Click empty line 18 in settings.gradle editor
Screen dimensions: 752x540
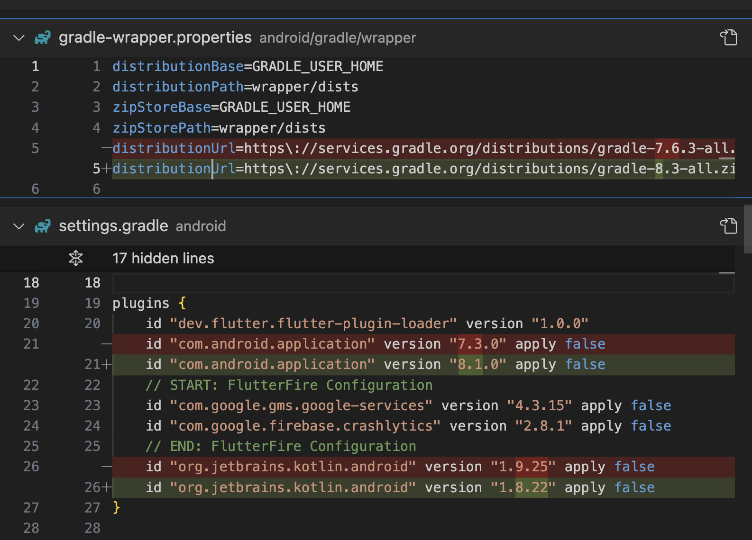tap(423, 283)
